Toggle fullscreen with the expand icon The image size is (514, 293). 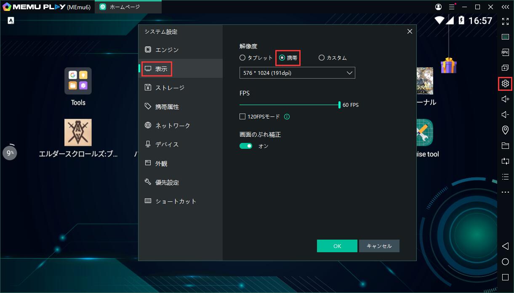coord(505,21)
